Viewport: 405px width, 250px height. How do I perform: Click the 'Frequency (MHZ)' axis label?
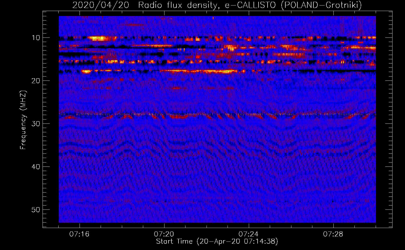click(23, 120)
